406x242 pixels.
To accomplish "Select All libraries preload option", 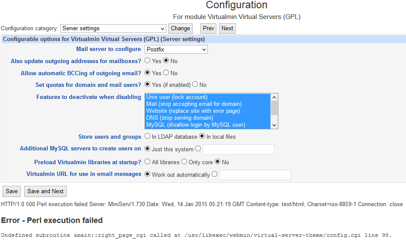I will click(147, 162).
